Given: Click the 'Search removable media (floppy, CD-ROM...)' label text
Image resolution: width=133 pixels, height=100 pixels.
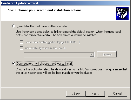Looking at the screenshot, I should [52, 42].
